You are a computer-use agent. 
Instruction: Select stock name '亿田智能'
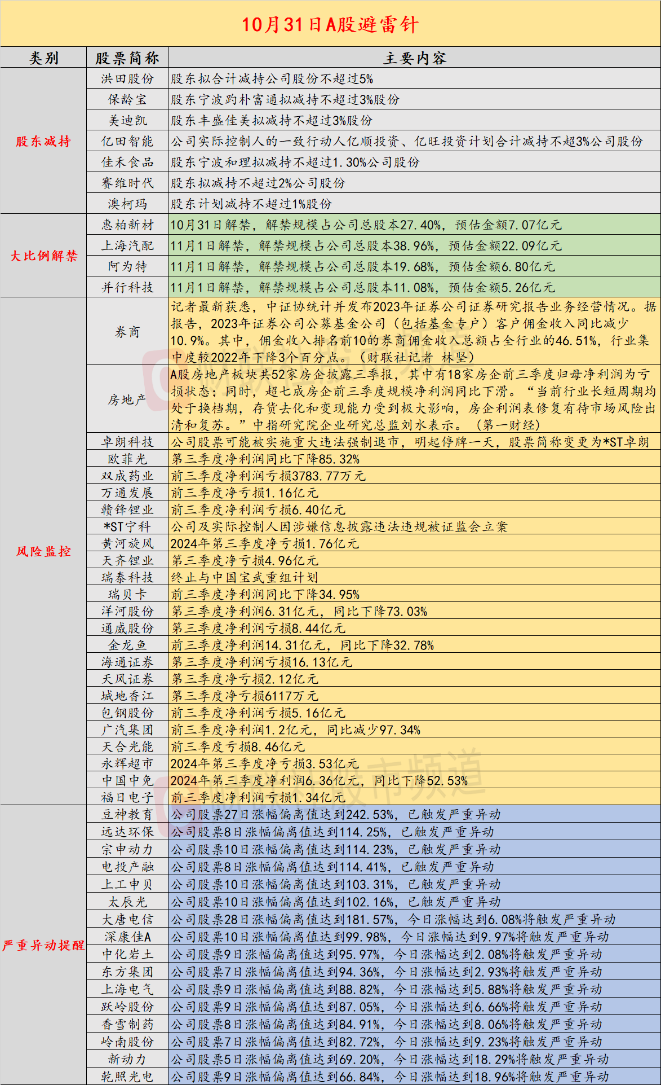[127, 142]
